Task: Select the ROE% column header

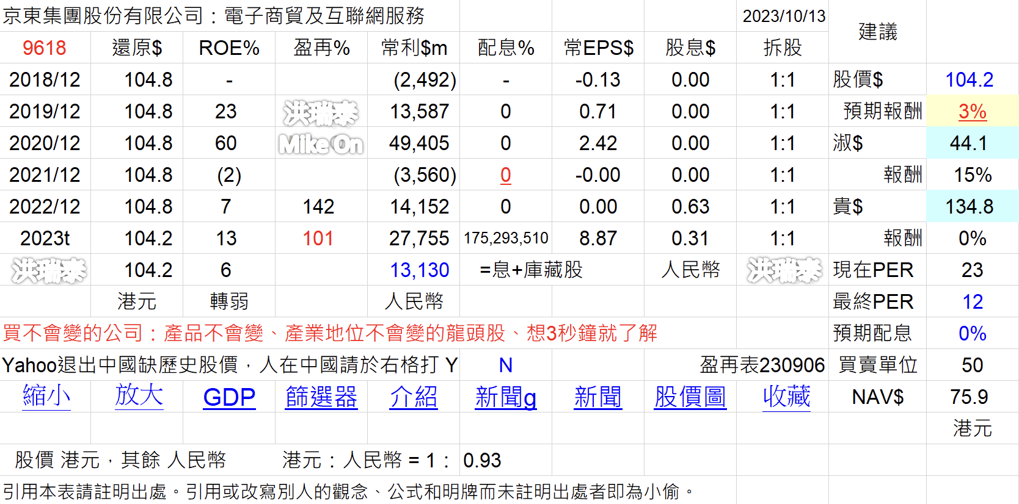Action: tap(229, 48)
